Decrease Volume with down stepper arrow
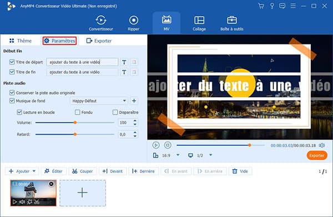333x217 pixels. pyautogui.click(x=135, y=125)
